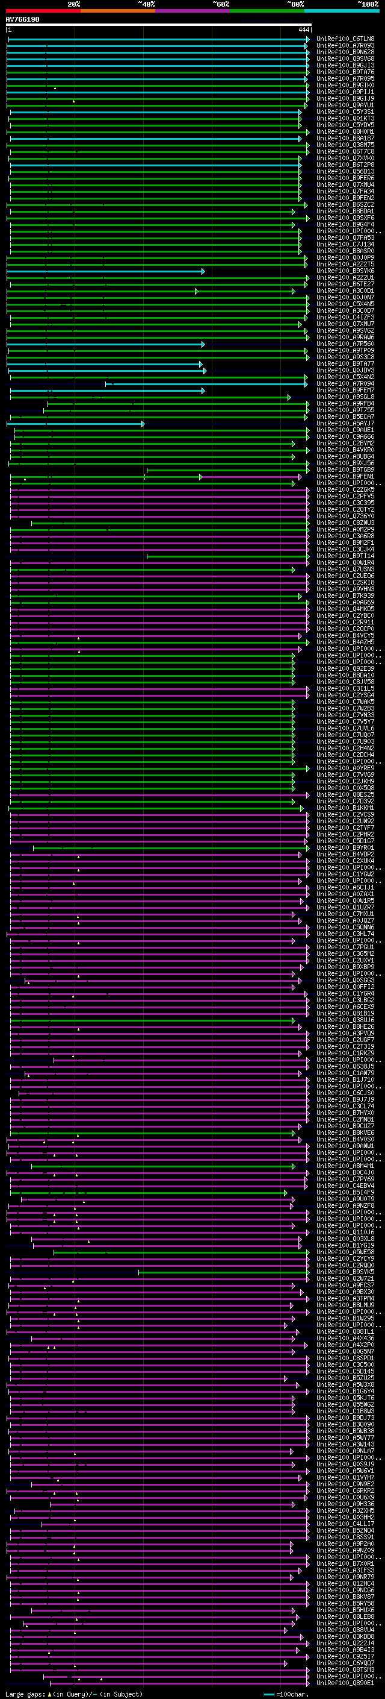The image size is (385, 1699).
Task: Open hit UniRef100_A7R093
Action: pos(345,46)
